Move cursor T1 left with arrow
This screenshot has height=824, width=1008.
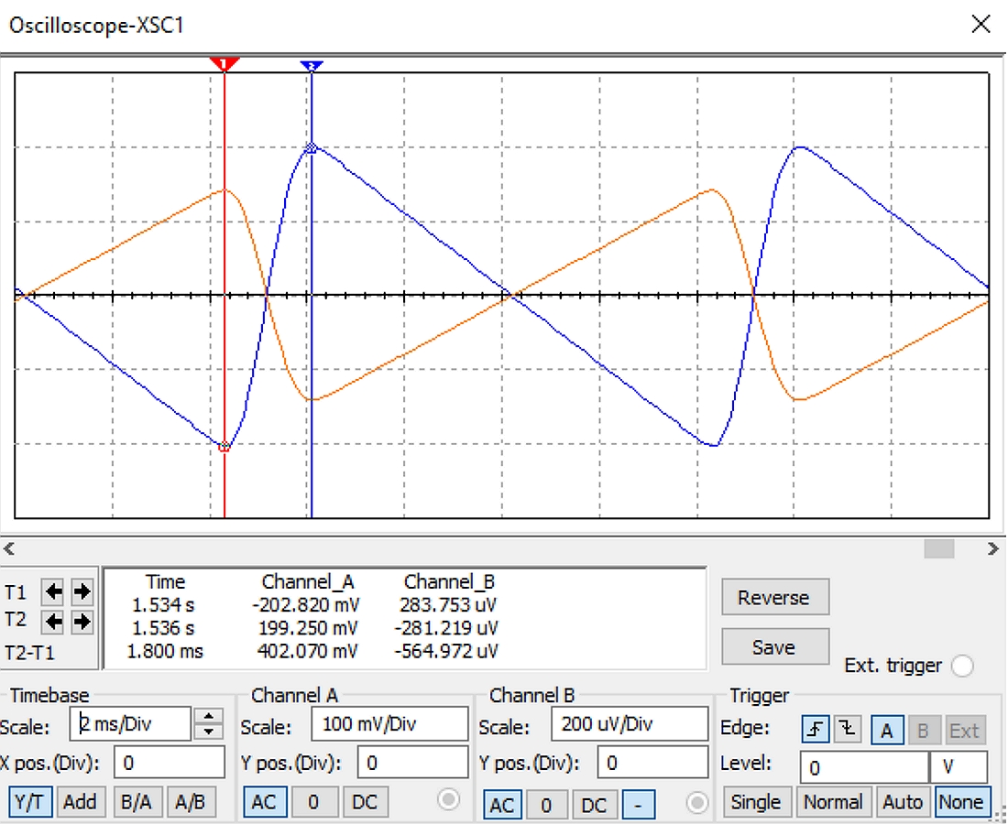[x=54, y=591]
